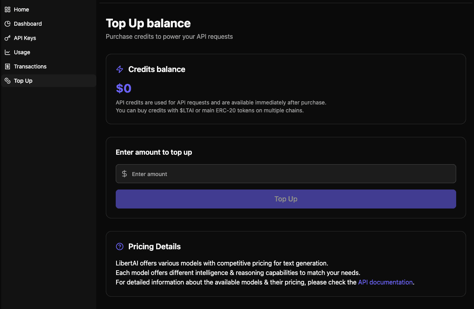474x309 pixels.
Task: Open the API documentation link
Action: (x=385, y=282)
